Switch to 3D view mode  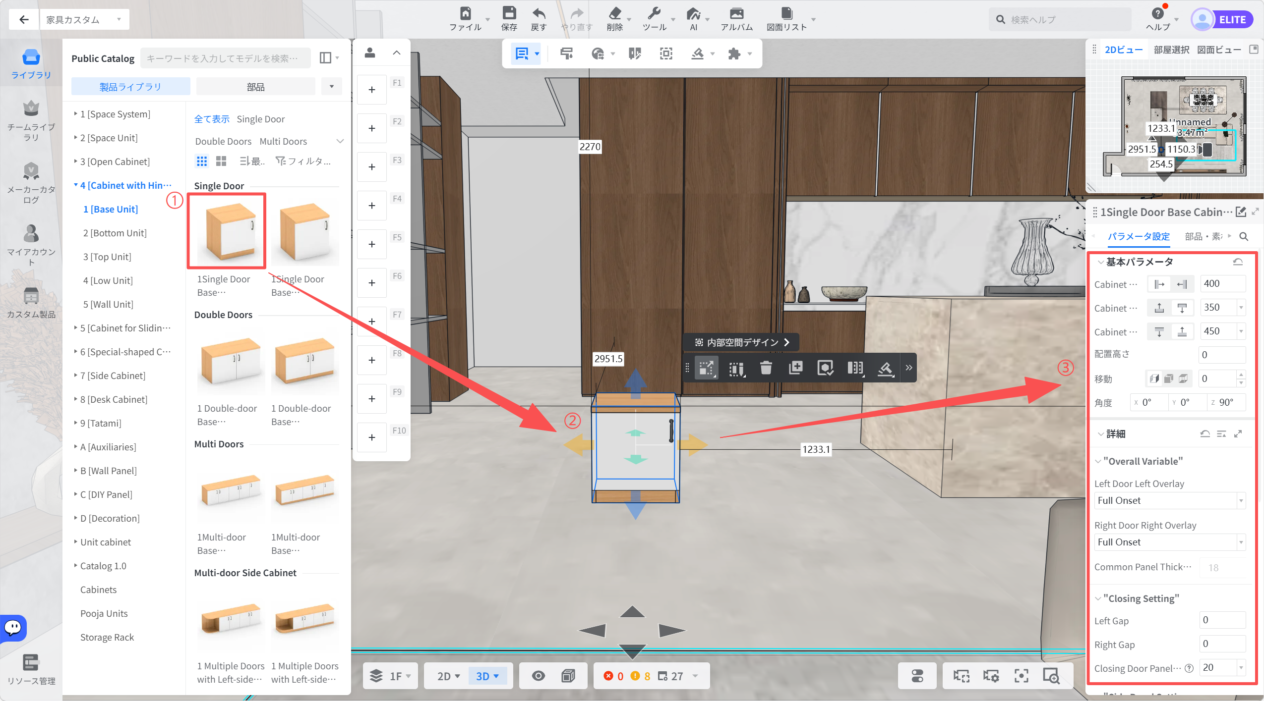click(x=487, y=676)
